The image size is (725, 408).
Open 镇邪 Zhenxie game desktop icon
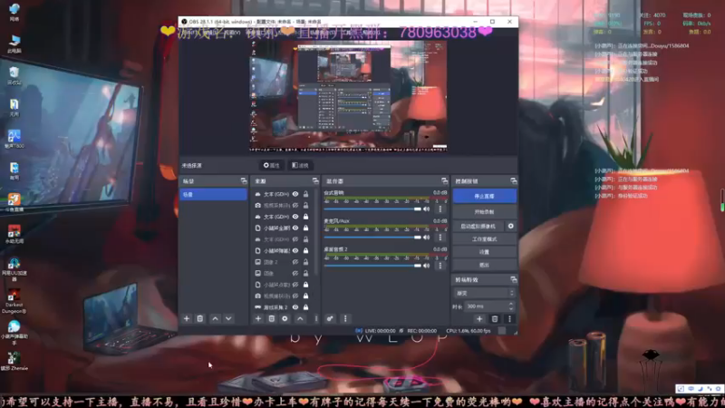tap(14, 361)
